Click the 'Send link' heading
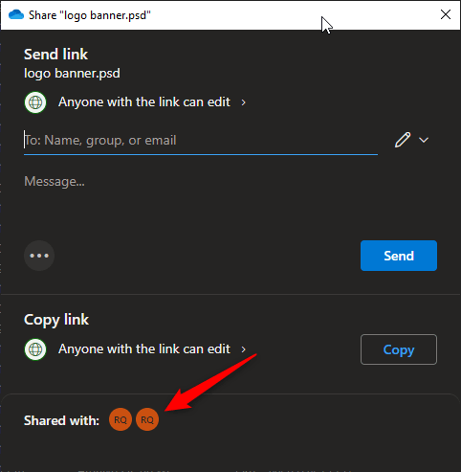The height and width of the screenshot is (472, 461). (x=55, y=55)
